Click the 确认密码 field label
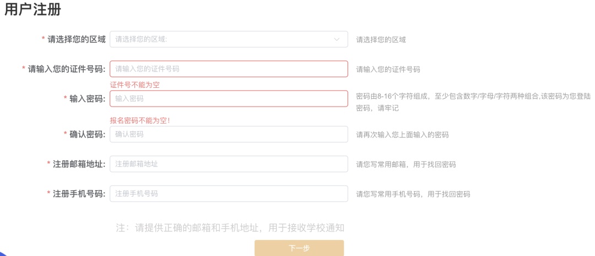Image resolution: width=595 pixels, height=256 pixels. (x=87, y=135)
